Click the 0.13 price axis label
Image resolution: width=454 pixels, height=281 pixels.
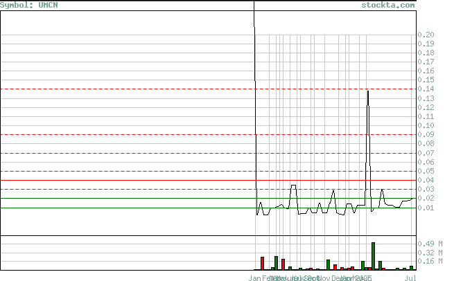(x=426, y=98)
